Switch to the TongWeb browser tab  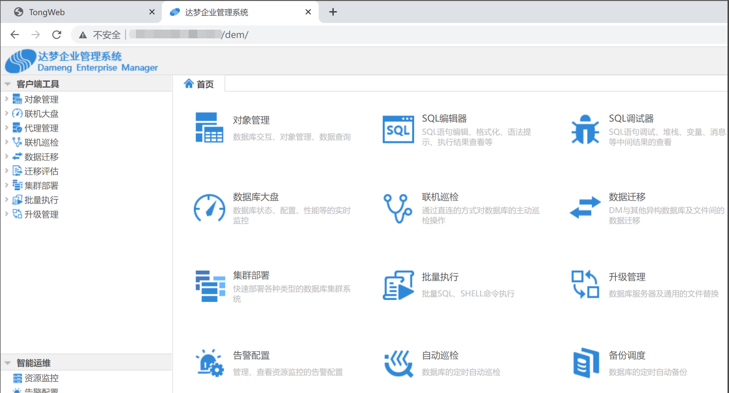[81, 12]
